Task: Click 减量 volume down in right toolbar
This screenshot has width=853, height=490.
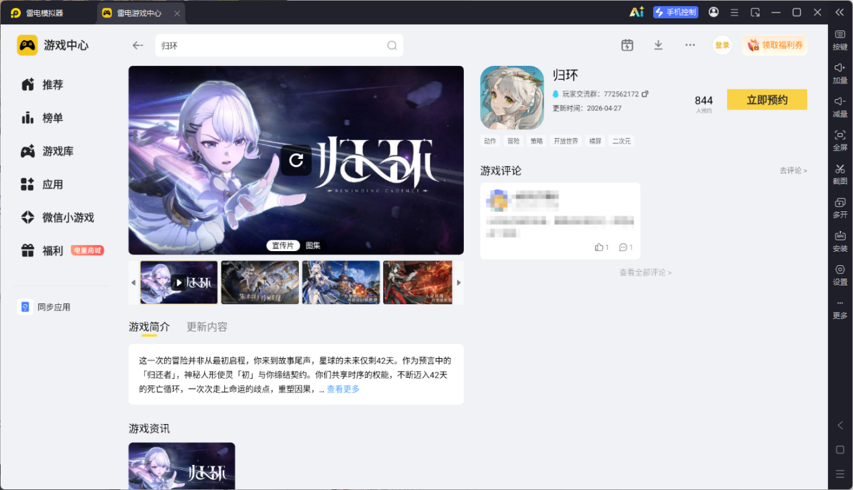Action: [840, 108]
